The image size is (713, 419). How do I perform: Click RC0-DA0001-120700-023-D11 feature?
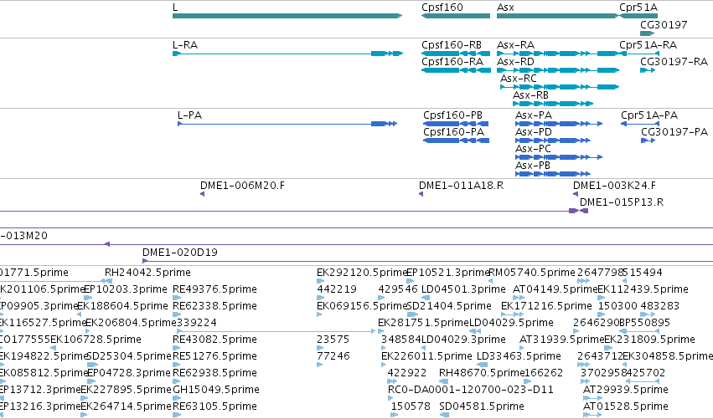(x=471, y=390)
